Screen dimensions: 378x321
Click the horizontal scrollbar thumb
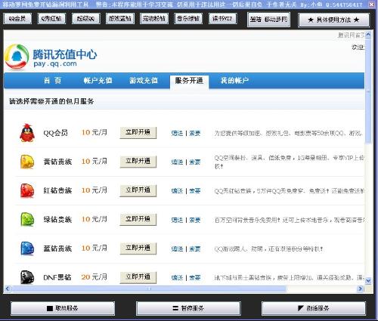(x=149, y=289)
